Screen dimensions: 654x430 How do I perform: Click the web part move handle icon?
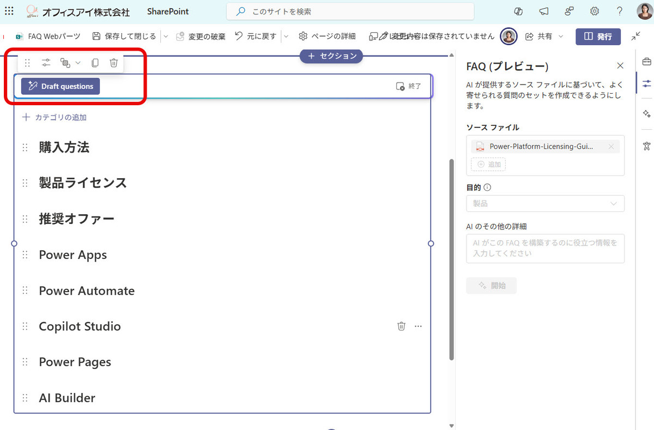(28, 63)
